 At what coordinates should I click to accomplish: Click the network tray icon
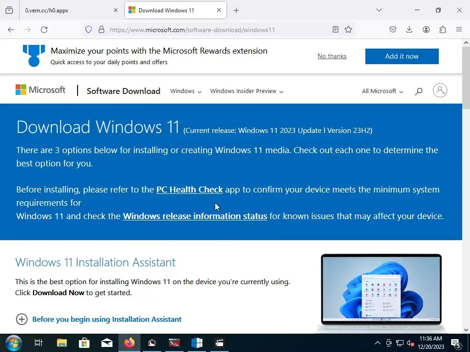pyautogui.click(x=400, y=343)
